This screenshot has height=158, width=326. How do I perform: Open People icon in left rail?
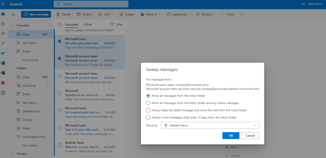click(x=3, y=33)
